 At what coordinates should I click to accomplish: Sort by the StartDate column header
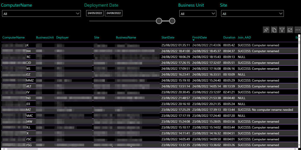click(x=168, y=38)
